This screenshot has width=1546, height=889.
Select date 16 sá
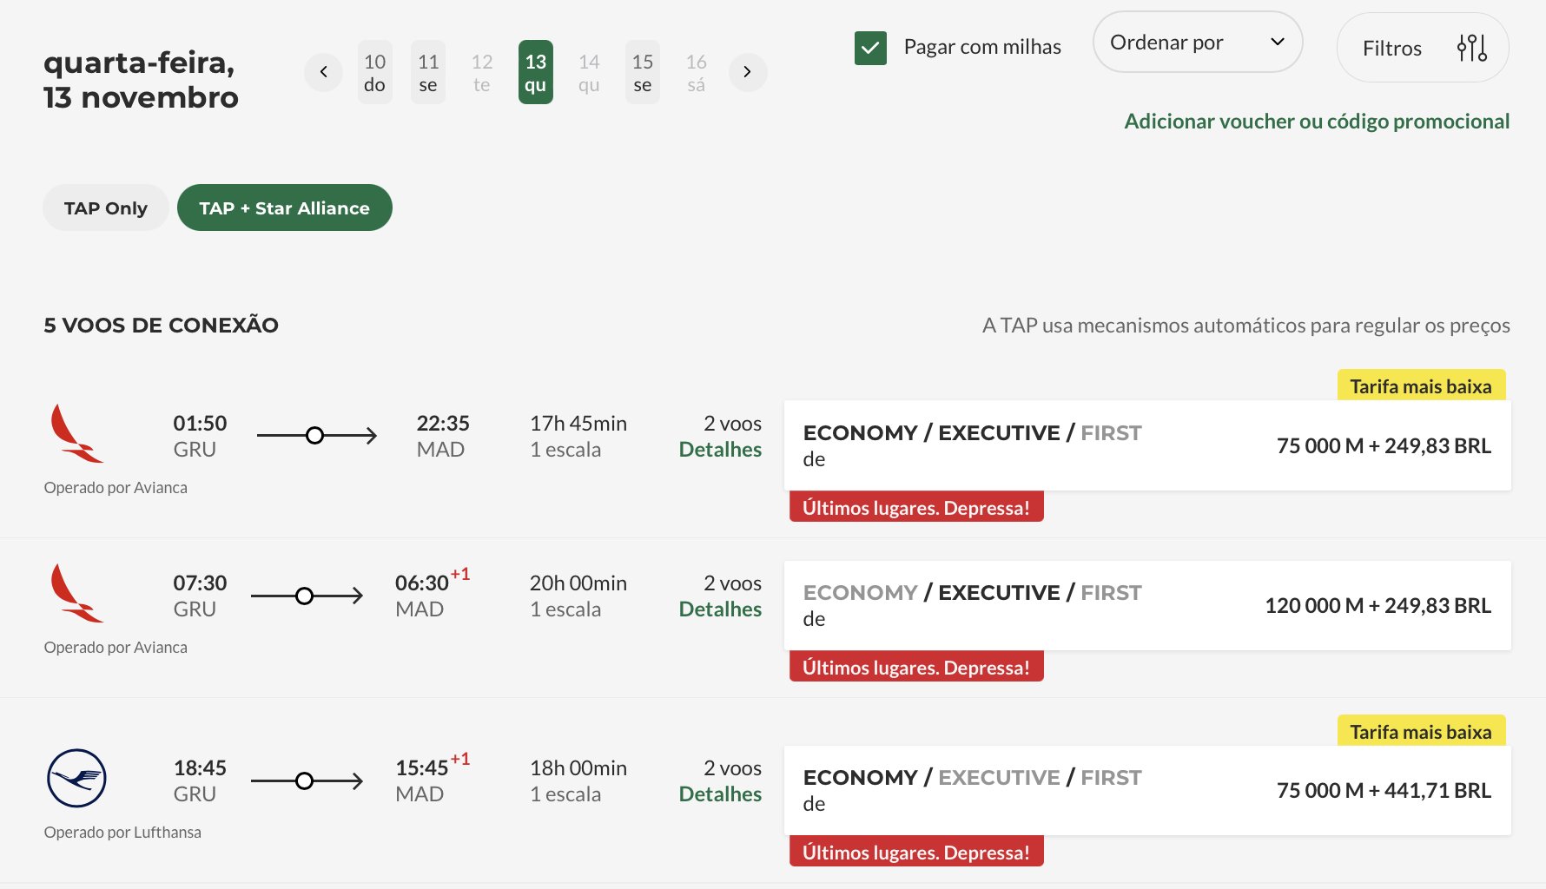697,72
